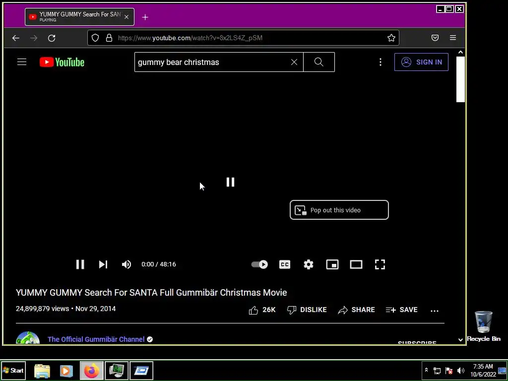Select the Recycle Bin desktop icon
508x381 pixels.
(x=484, y=326)
